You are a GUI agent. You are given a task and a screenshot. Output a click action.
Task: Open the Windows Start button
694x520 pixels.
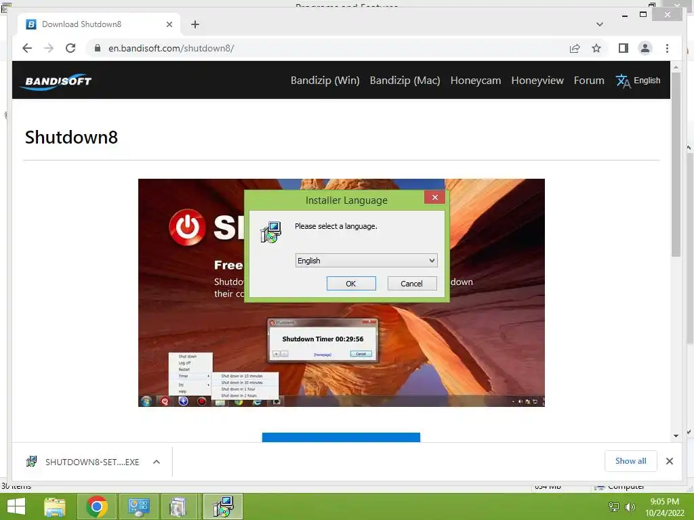(x=16, y=506)
